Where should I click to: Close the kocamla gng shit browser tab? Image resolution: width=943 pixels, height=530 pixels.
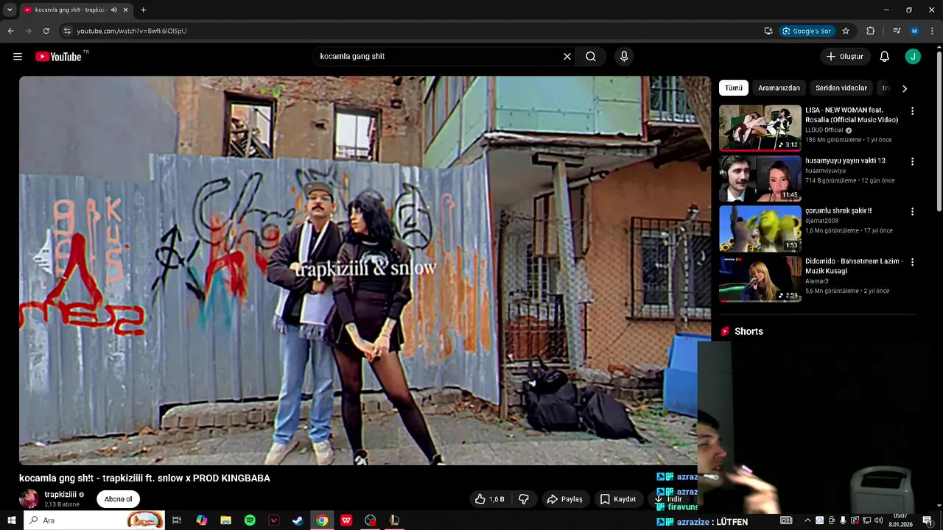pos(126,10)
